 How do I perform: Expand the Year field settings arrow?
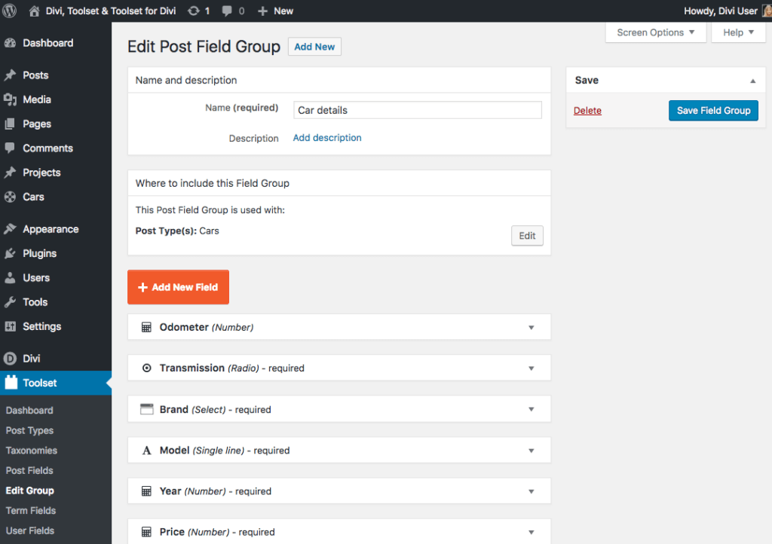point(532,491)
